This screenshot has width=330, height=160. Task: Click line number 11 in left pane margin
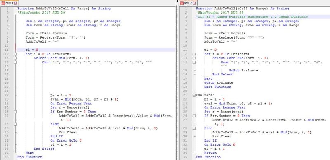6,50
